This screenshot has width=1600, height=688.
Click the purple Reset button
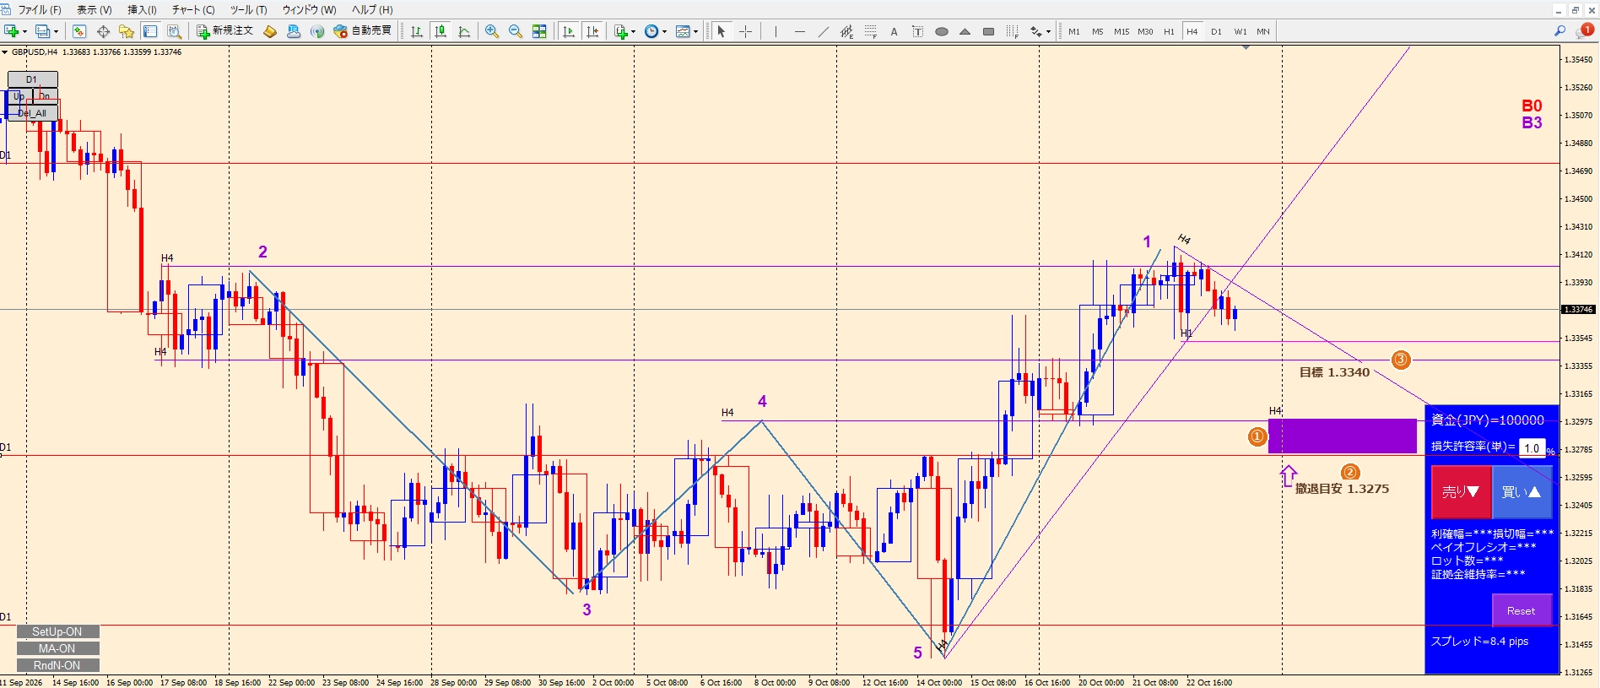pos(1522,610)
